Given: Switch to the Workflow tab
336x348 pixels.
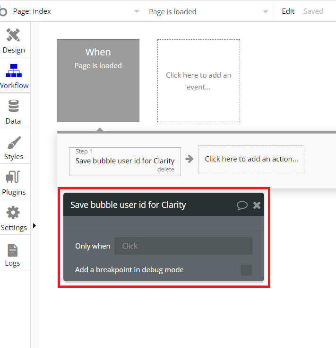Looking at the screenshot, I should [14, 75].
